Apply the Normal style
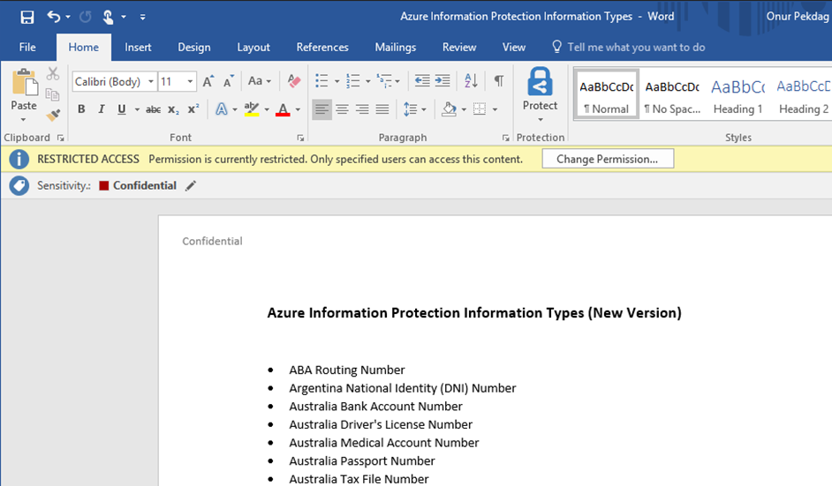 606,95
